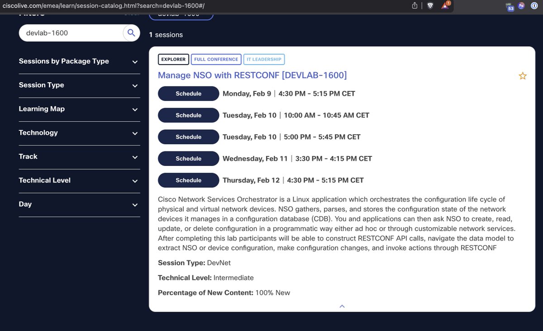Click 'Monday, Feb 9' date text
Screen dimensions: 543x331
pyautogui.click(x=247, y=94)
